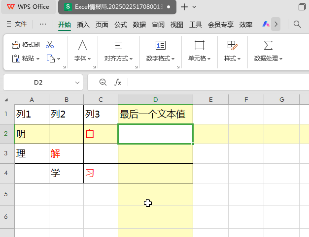Click the Insert Function fx icon
Screen dimensions: 309x237
click(118, 82)
